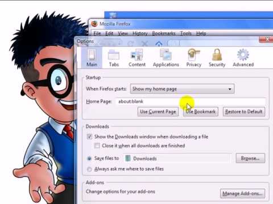The width and height of the screenshot is (273, 204).
Task: Open the Advanced gear panel icon
Action: click(x=243, y=58)
